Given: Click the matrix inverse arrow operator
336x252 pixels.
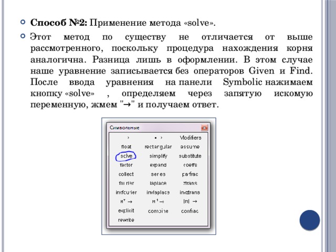Looking at the screenshot, I should (158, 202).
